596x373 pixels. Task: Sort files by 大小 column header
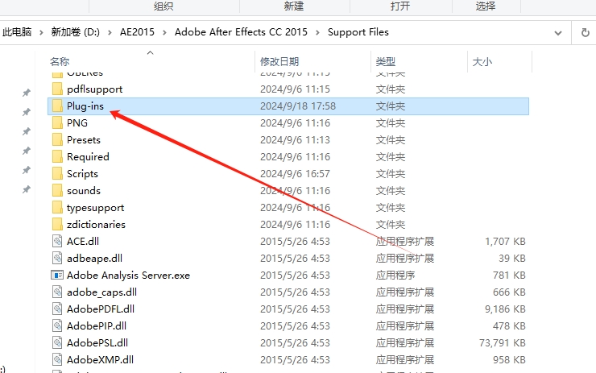tap(482, 61)
